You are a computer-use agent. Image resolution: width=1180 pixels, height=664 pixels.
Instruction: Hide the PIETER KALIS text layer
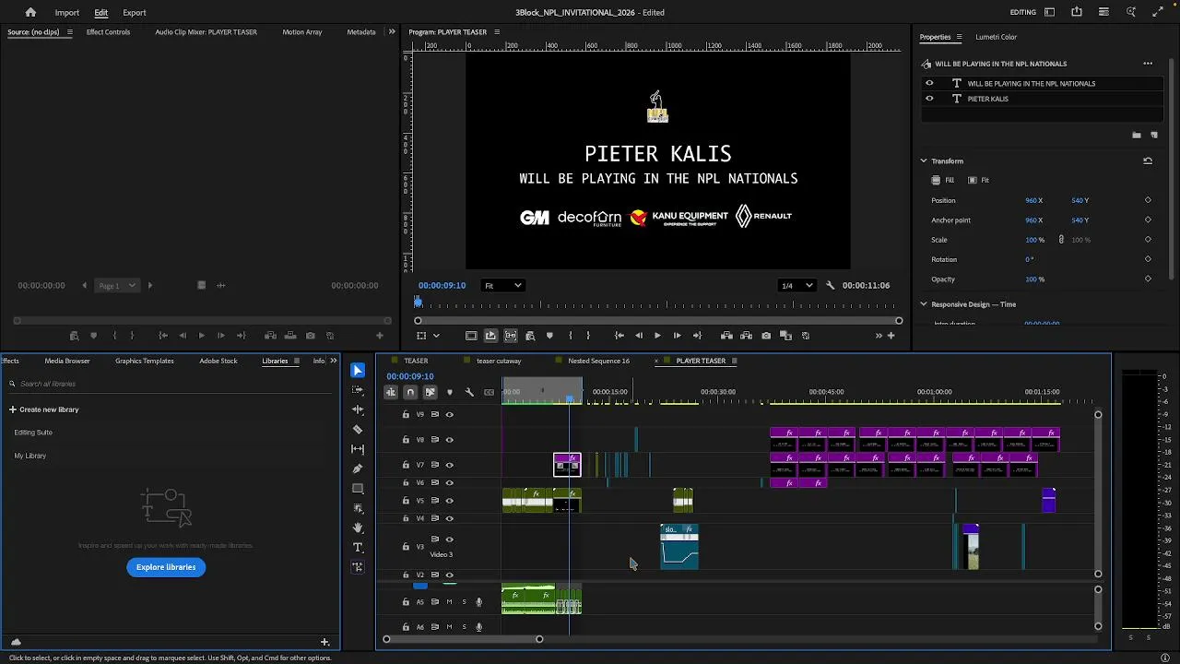pos(929,99)
